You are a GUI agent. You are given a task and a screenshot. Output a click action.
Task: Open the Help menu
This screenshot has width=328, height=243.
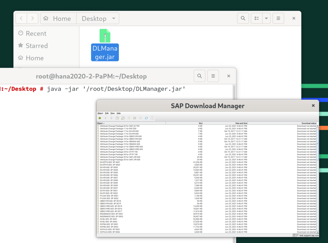pos(119,113)
